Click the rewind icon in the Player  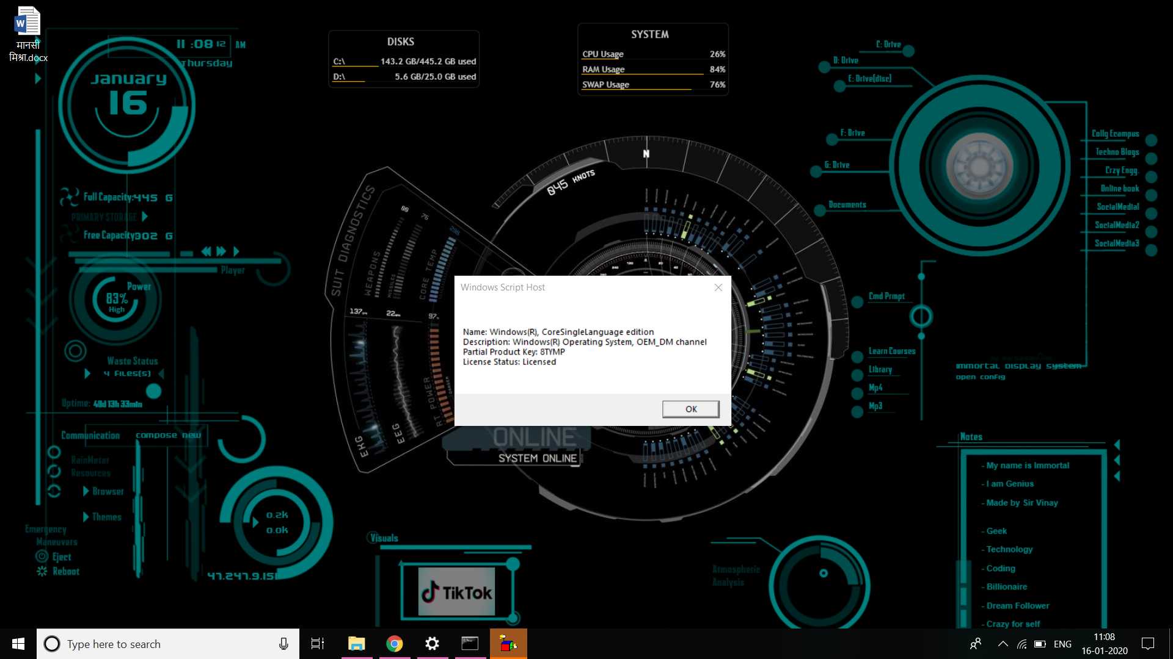[x=206, y=251]
